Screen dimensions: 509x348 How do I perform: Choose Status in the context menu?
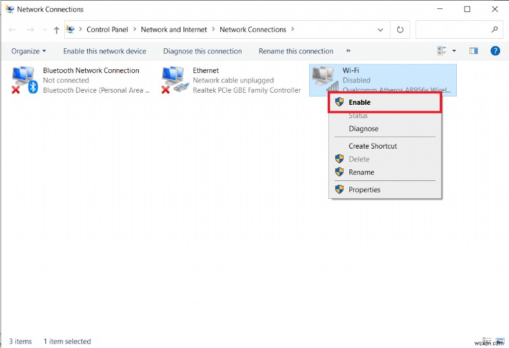coord(385,116)
